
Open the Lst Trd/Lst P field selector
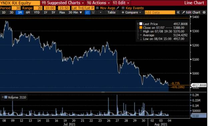coord(83,8)
